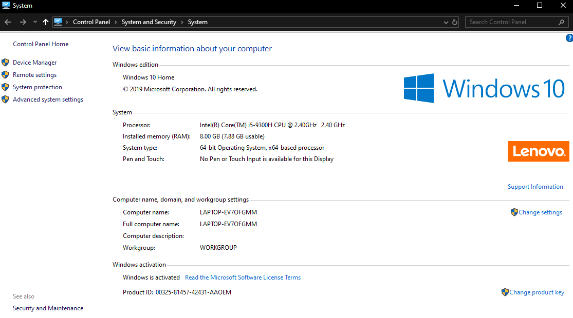Viewport: 573px width, 318px height.
Task: Open System protection link
Action: point(38,87)
